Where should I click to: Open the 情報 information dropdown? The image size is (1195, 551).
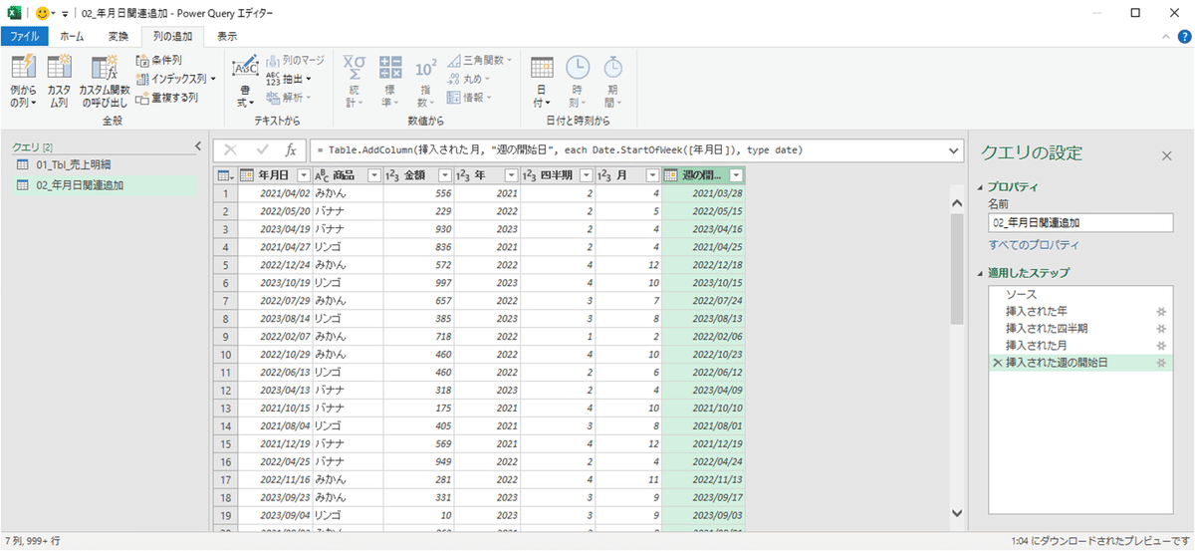coord(469,98)
